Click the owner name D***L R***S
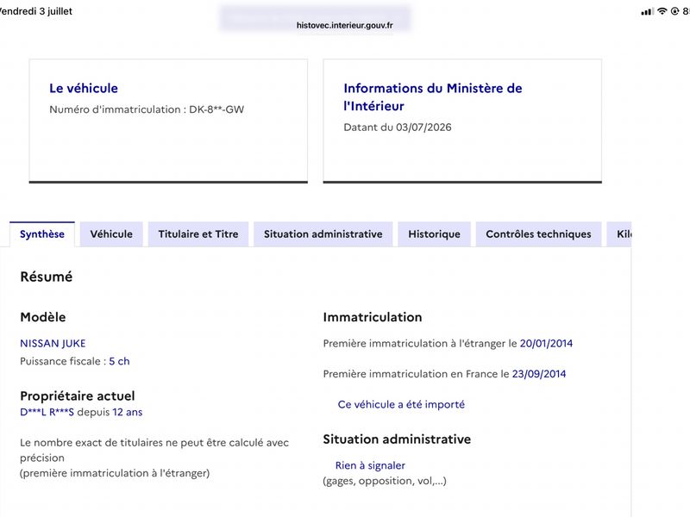 tap(47, 413)
